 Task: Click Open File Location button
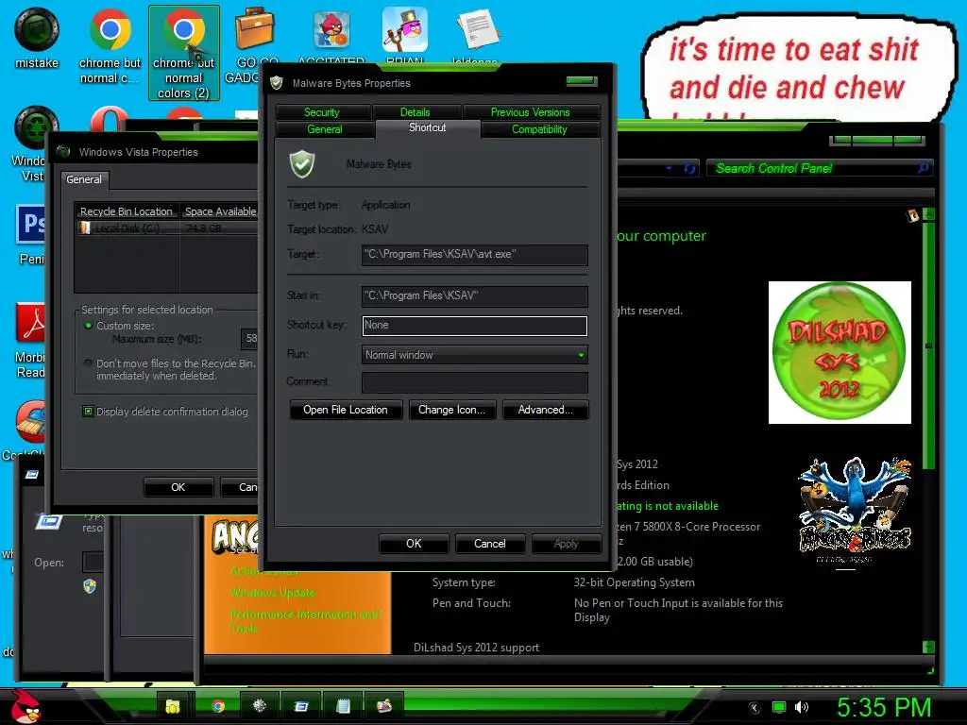[x=346, y=410]
